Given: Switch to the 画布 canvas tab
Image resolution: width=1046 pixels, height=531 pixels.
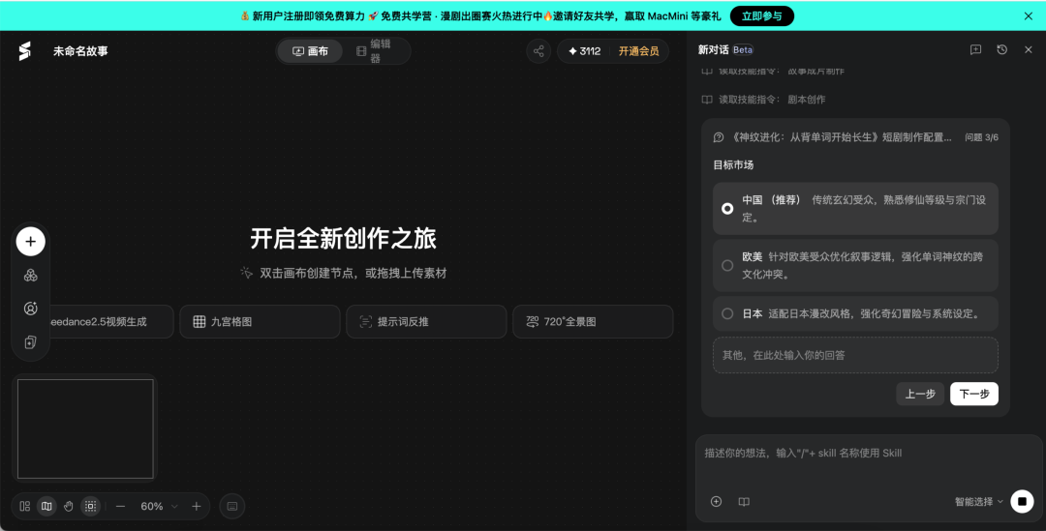Looking at the screenshot, I should click(x=310, y=50).
